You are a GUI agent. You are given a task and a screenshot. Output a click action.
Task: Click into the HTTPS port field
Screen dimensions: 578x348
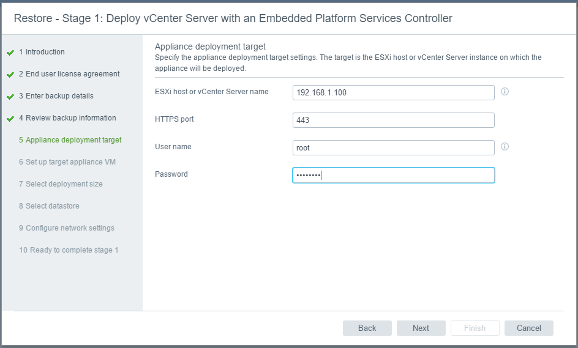[393, 120]
